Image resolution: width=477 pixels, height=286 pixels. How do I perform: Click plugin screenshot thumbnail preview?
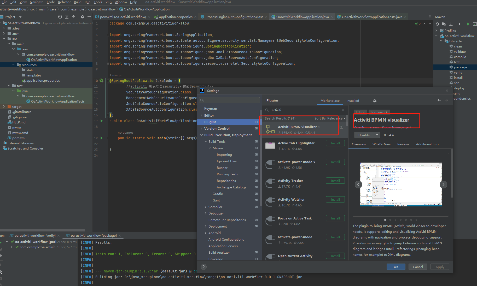401,184
